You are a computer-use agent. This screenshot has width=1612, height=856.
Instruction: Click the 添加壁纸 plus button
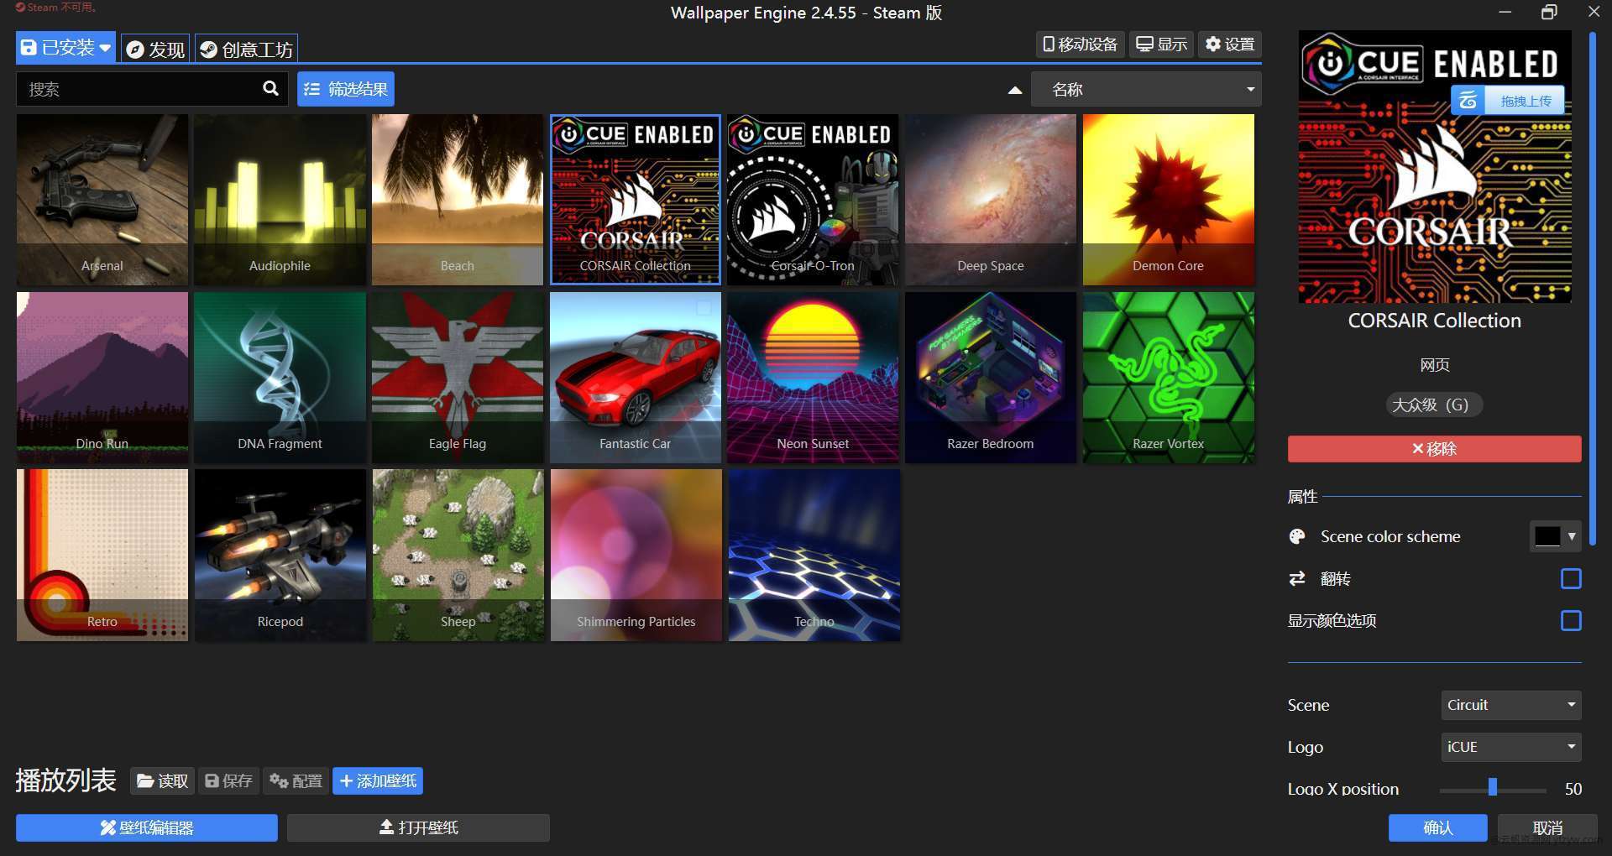tap(378, 781)
